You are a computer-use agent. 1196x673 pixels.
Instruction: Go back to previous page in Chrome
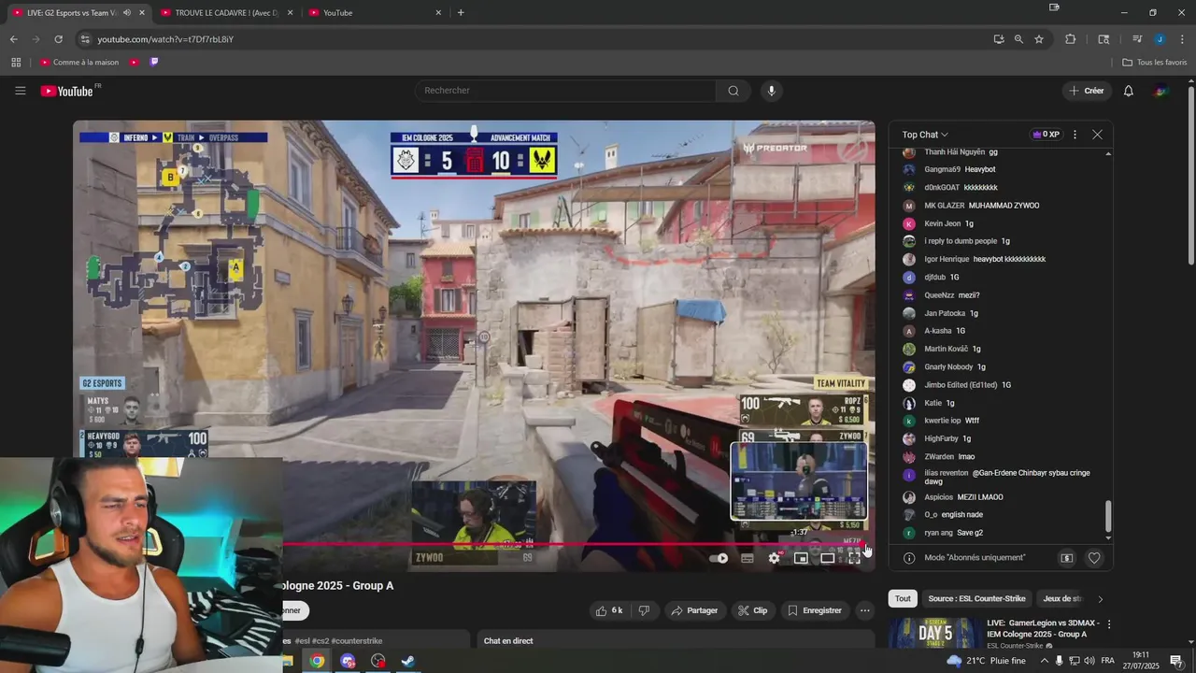(13, 39)
